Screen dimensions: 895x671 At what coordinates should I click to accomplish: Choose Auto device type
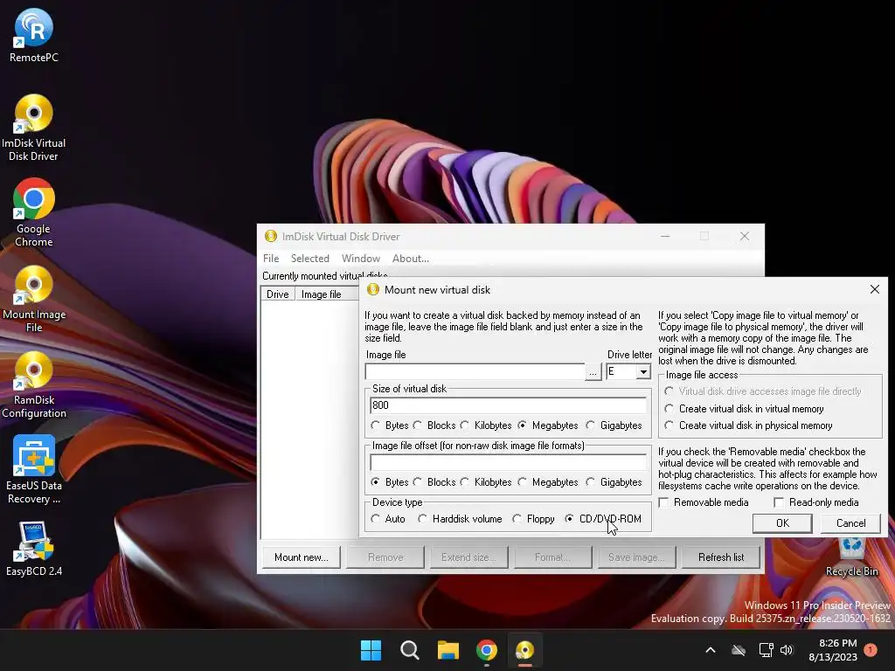(388, 519)
